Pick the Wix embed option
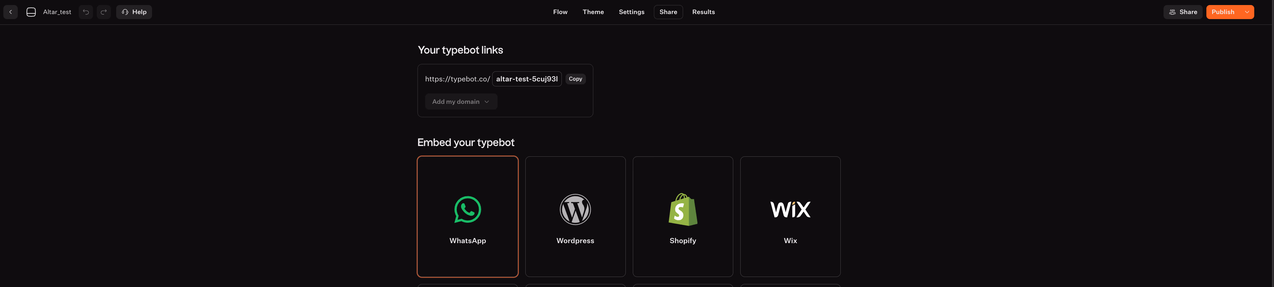The height and width of the screenshot is (287, 1274). (790, 217)
